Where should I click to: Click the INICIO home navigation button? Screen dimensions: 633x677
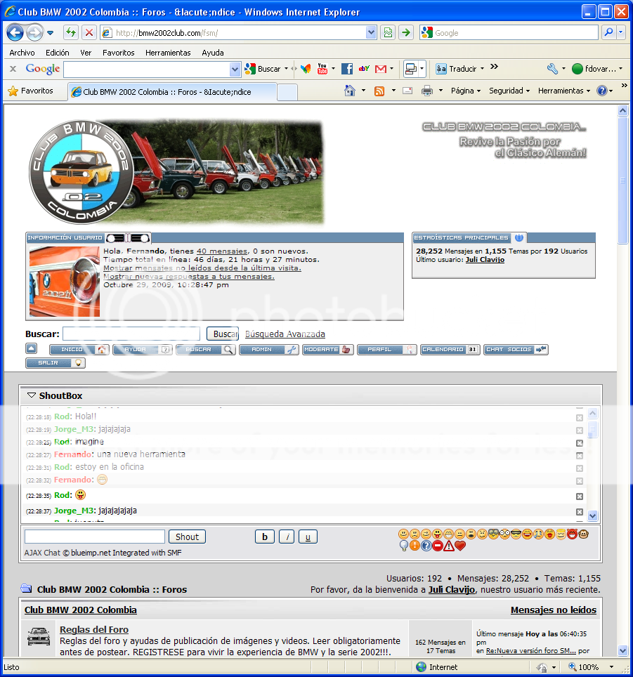click(x=79, y=349)
